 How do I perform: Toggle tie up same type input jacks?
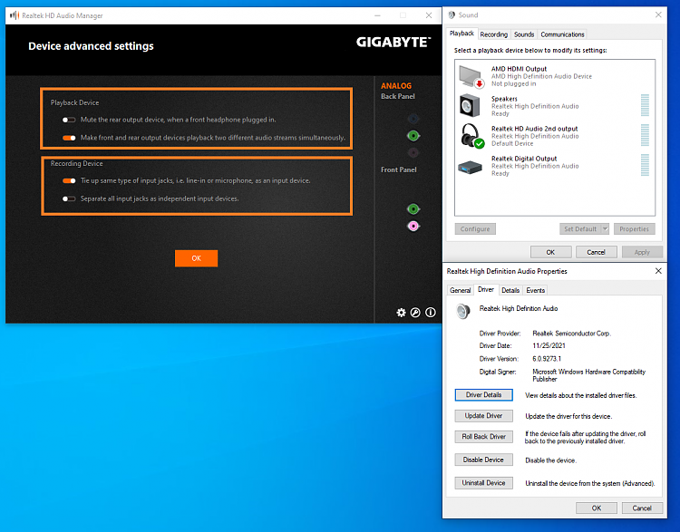tap(69, 180)
